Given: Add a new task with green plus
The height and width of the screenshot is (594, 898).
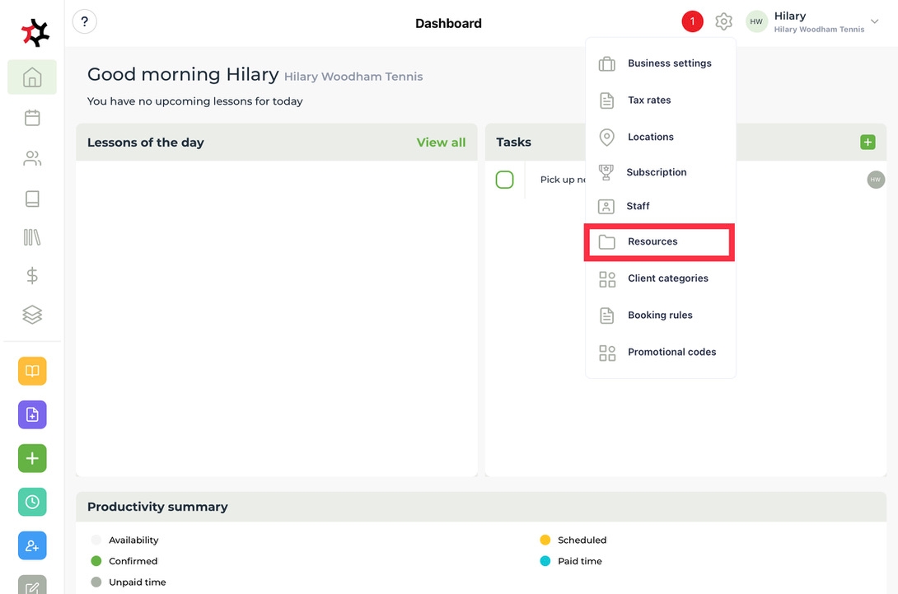Looking at the screenshot, I should point(868,143).
